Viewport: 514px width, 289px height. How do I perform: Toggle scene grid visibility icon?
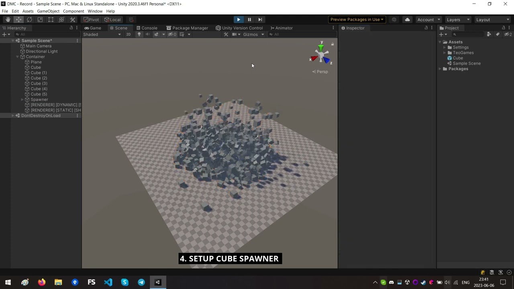[x=182, y=35]
